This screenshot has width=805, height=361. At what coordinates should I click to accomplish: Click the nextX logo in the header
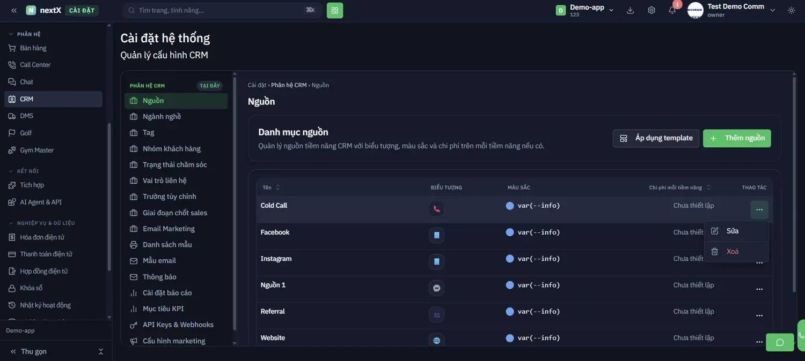click(x=43, y=10)
